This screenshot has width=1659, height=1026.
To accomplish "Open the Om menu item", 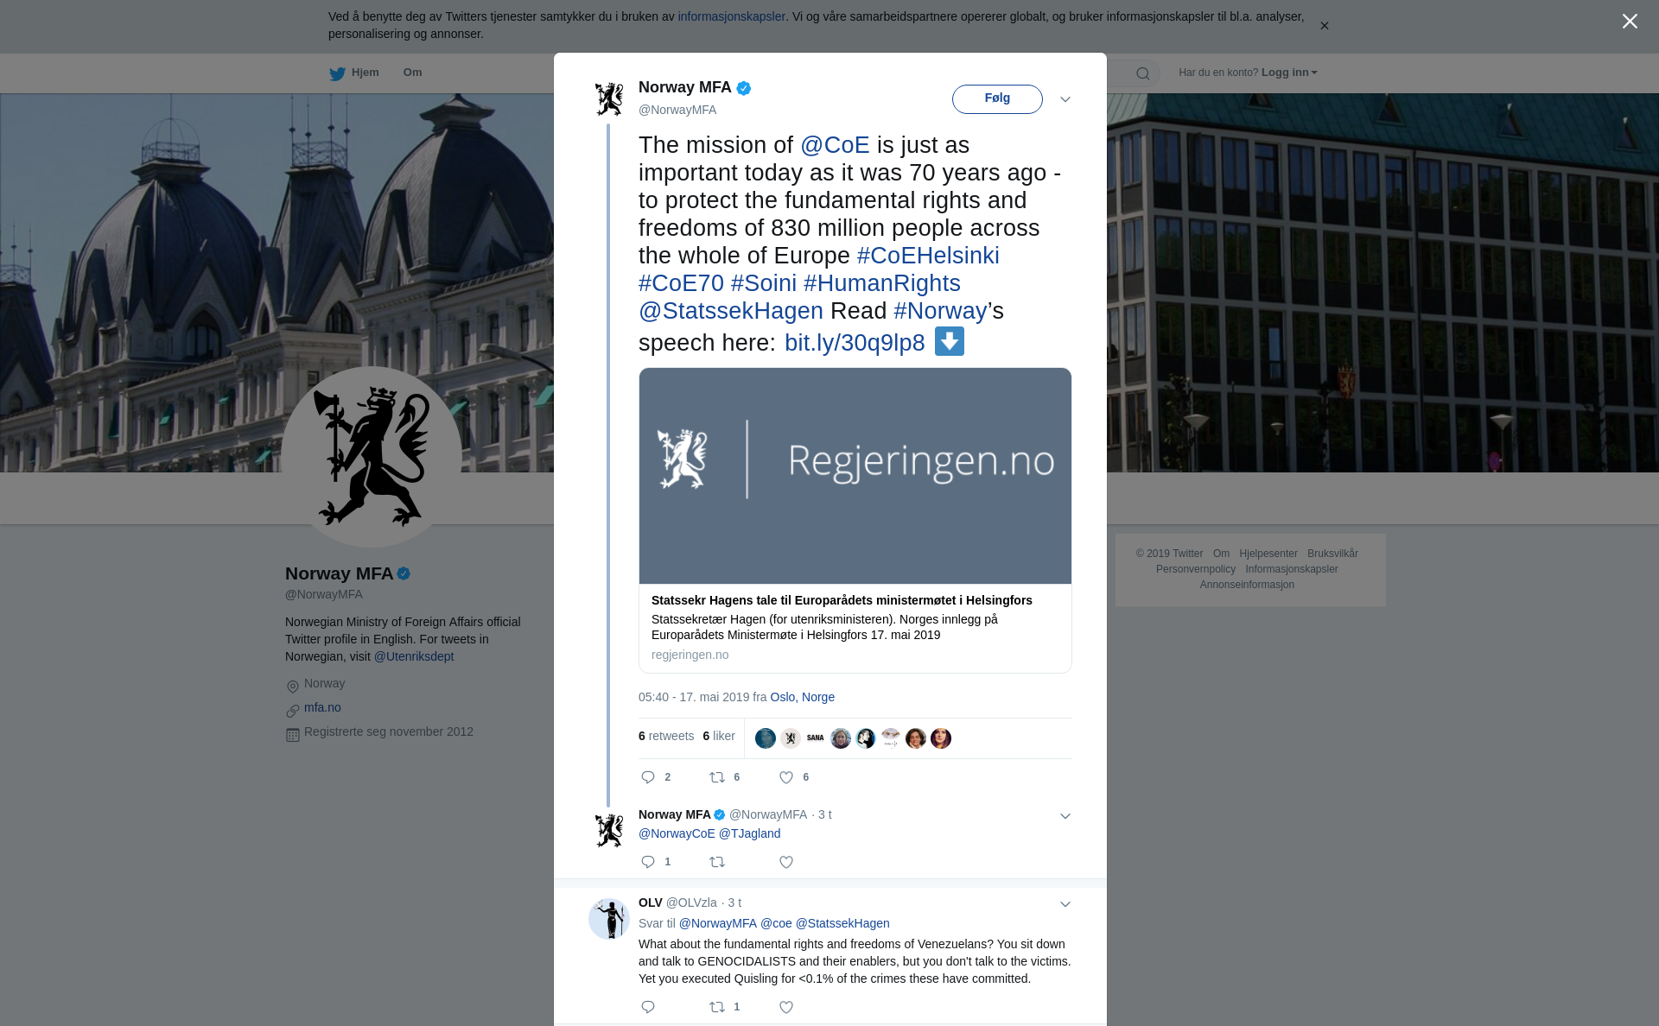I will 412,73.
